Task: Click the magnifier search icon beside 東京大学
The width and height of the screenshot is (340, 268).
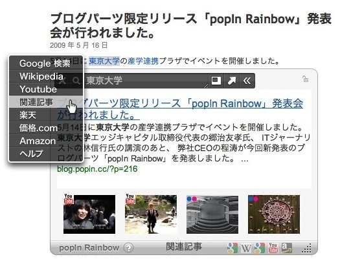Action: point(76,81)
